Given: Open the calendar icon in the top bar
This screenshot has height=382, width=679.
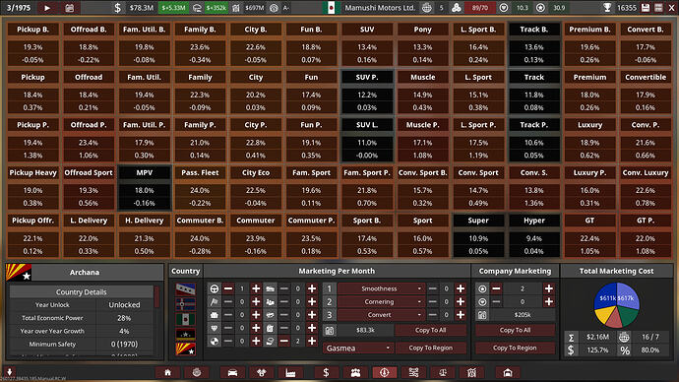Looking at the screenshot, I should coord(69,7).
